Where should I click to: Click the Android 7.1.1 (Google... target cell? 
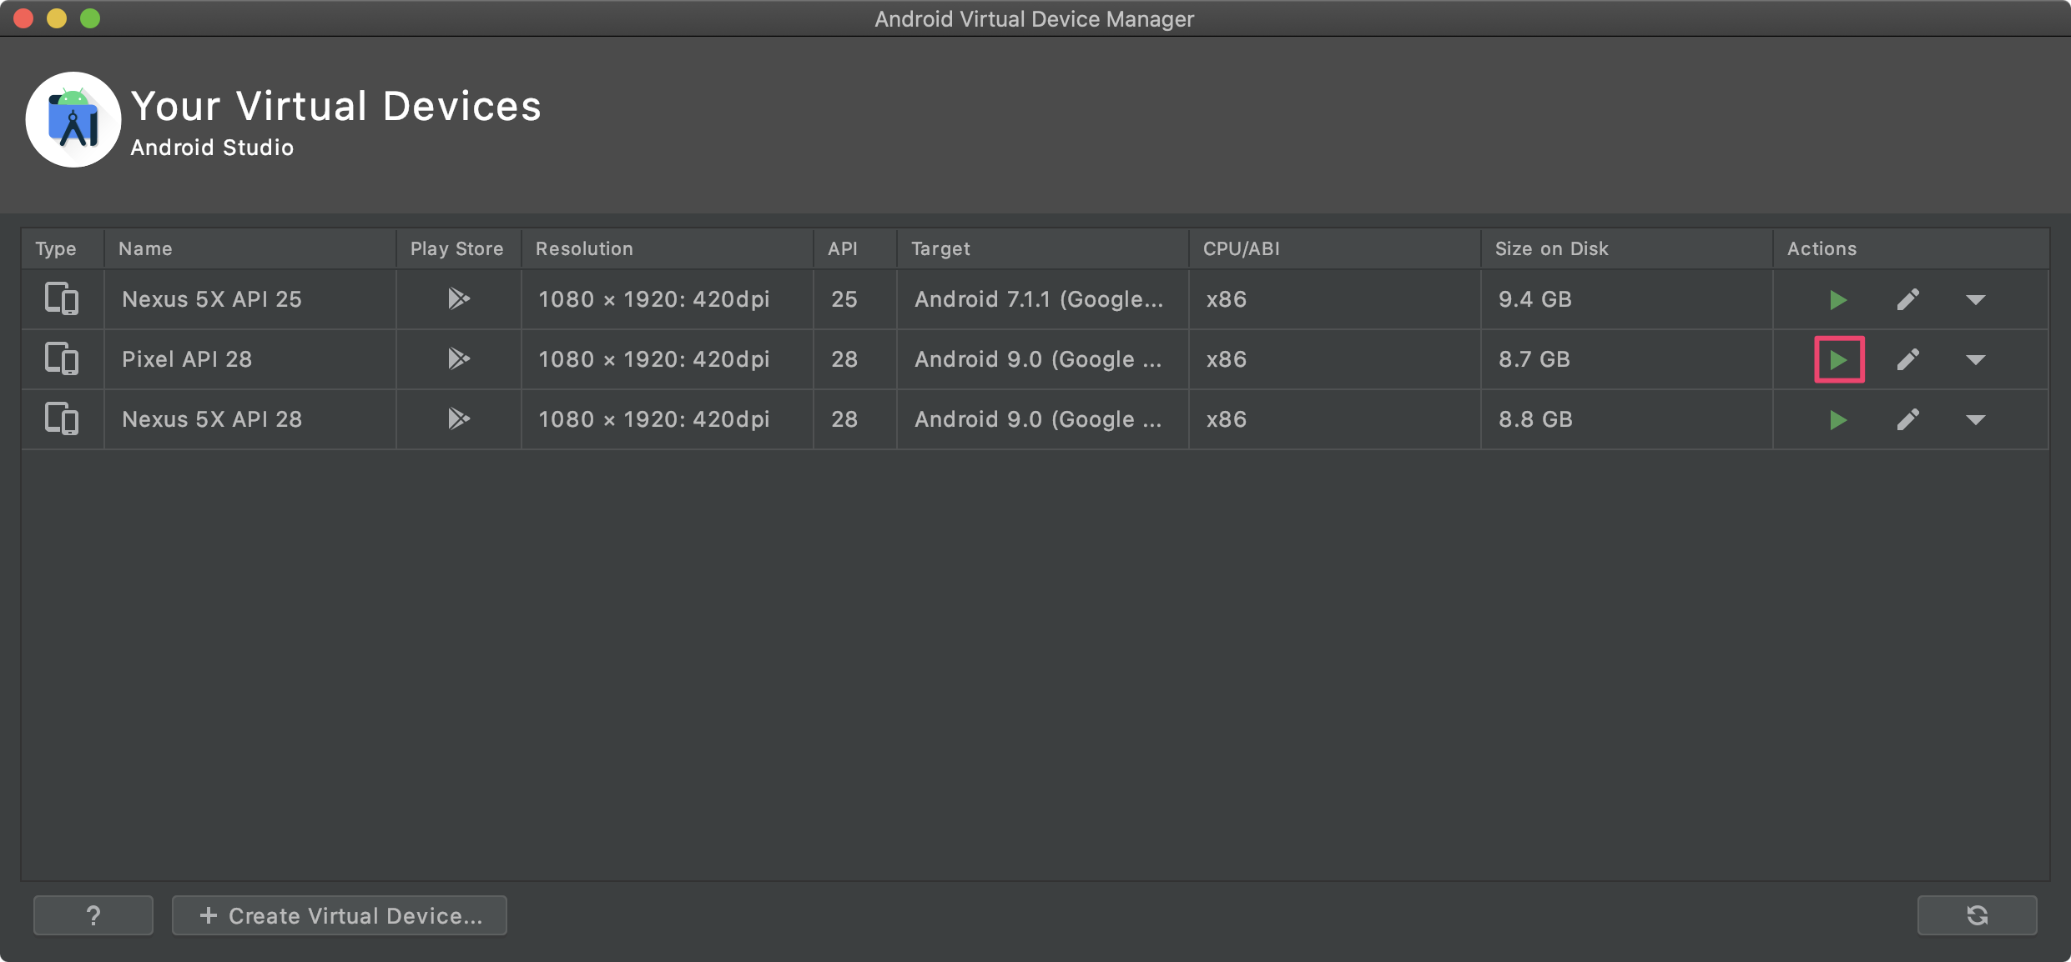pyautogui.click(x=1043, y=299)
